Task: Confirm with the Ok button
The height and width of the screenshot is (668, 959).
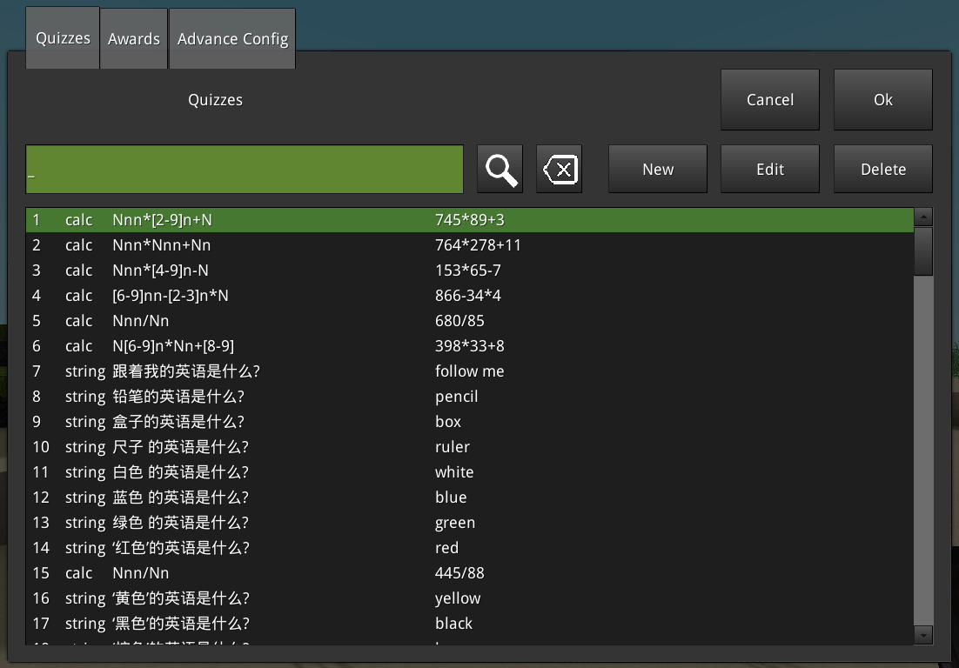Action: coord(882,100)
